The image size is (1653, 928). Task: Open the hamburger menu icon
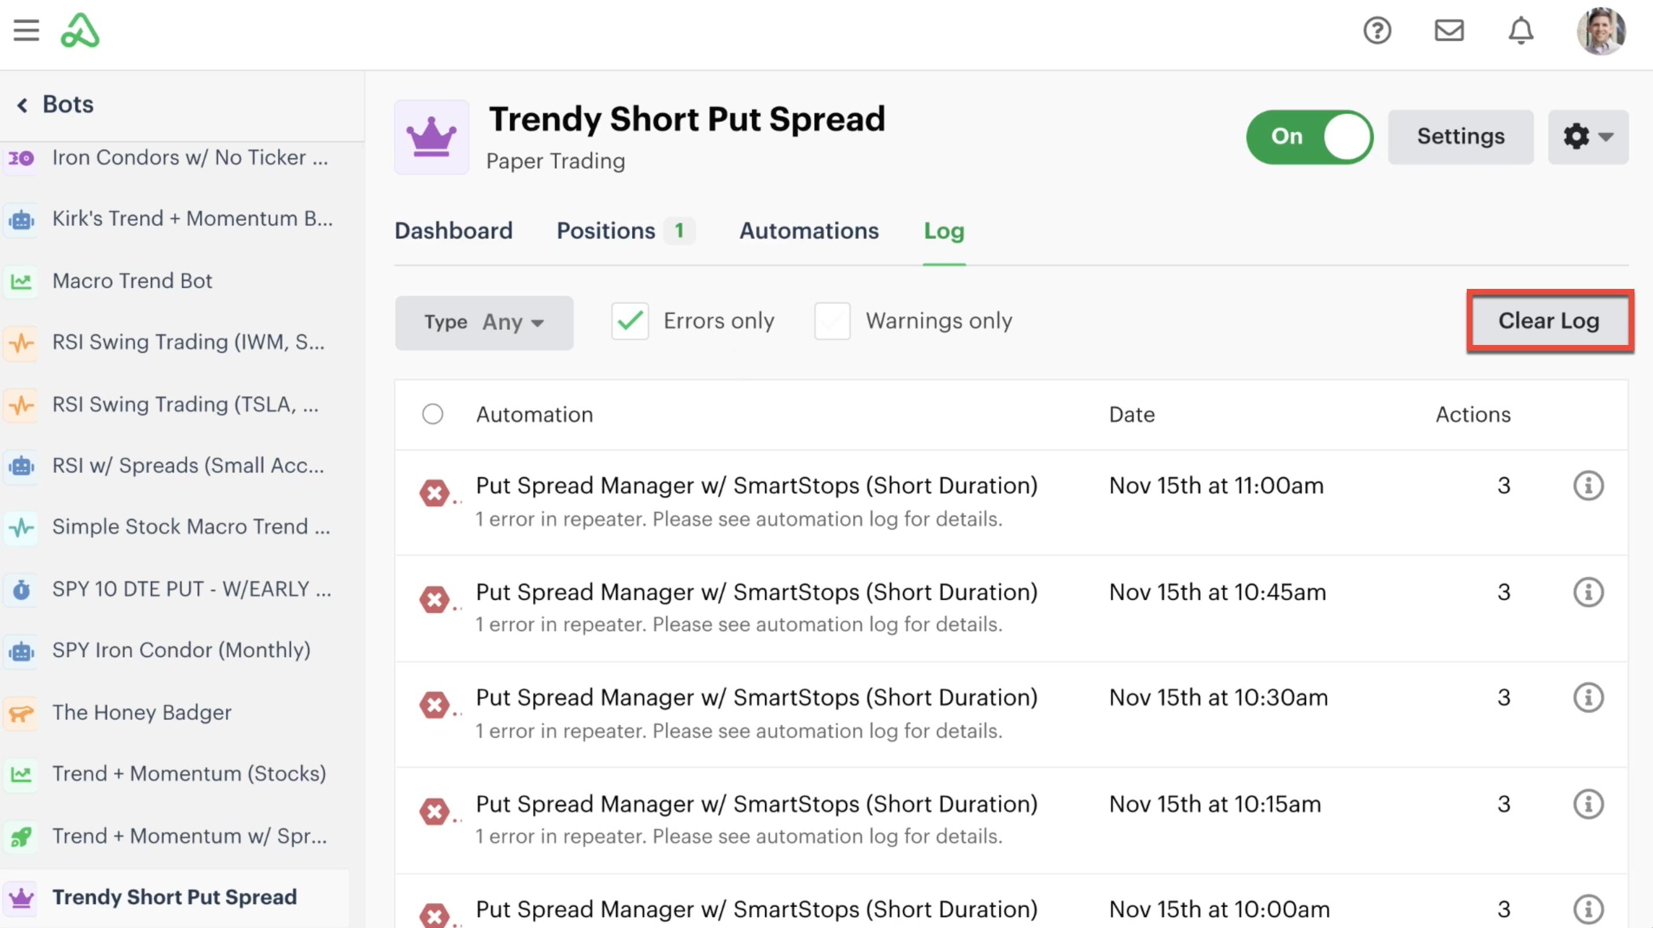(x=26, y=30)
